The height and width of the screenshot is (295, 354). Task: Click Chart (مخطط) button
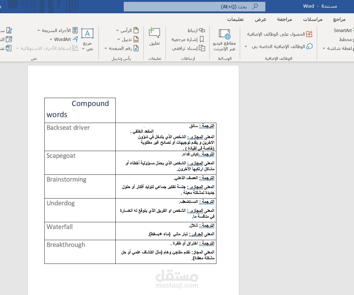click(346, 39)
